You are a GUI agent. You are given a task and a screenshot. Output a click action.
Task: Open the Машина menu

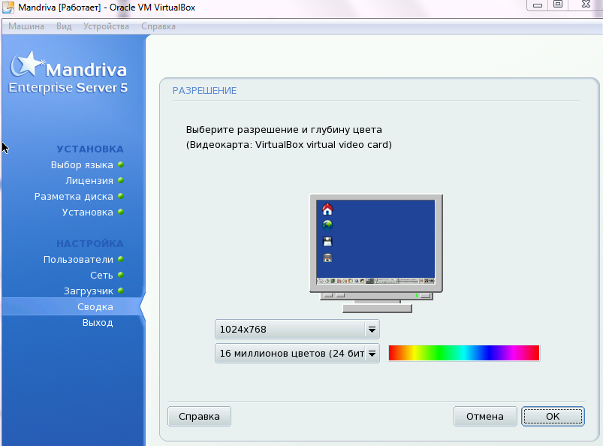[26, 26]
